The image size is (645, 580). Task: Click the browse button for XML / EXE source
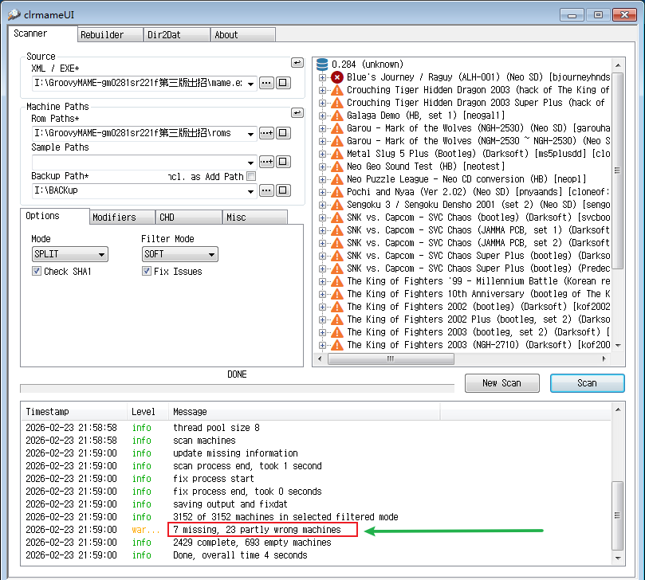click(x=266, y=83)
